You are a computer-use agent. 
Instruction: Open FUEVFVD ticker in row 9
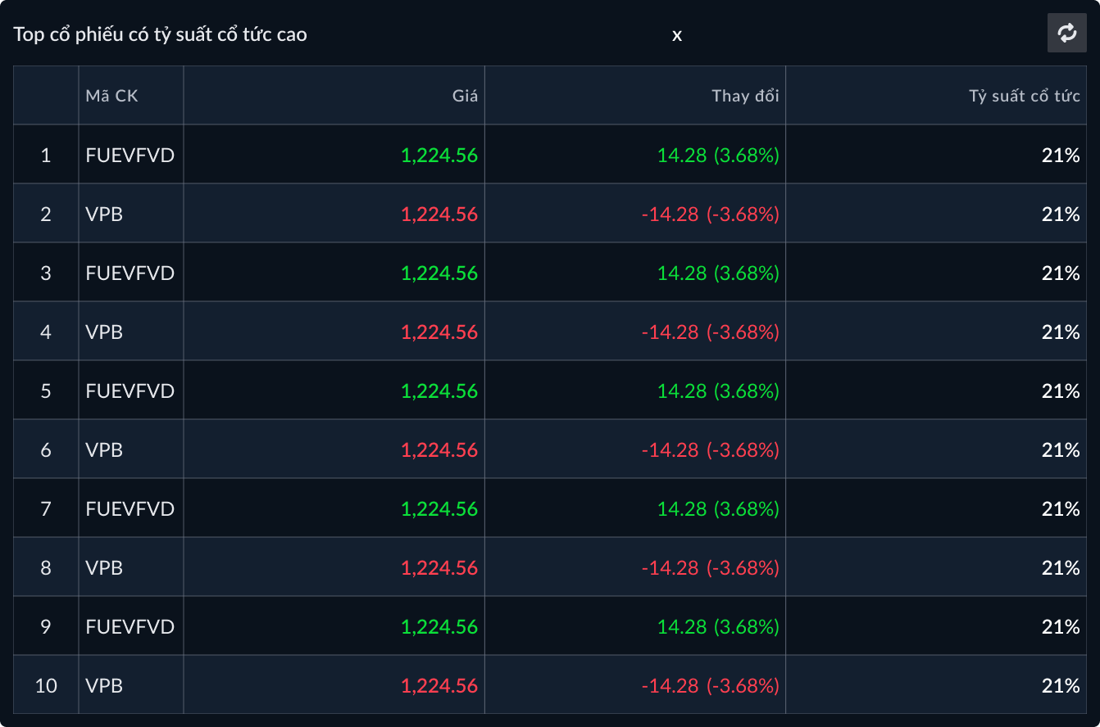[x=130, y=626]
